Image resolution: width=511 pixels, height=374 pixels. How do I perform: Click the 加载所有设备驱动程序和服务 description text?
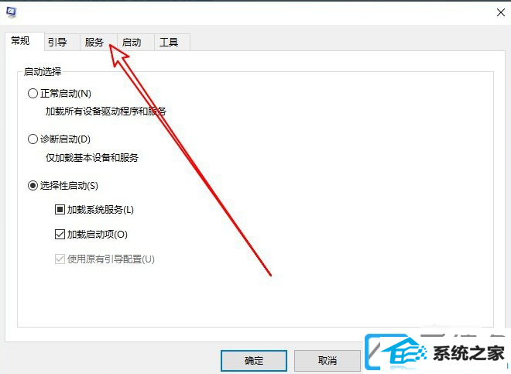click(106, 112)
